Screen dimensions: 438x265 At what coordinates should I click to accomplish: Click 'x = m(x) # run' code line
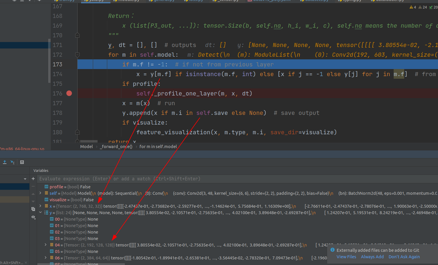[149, 103]
